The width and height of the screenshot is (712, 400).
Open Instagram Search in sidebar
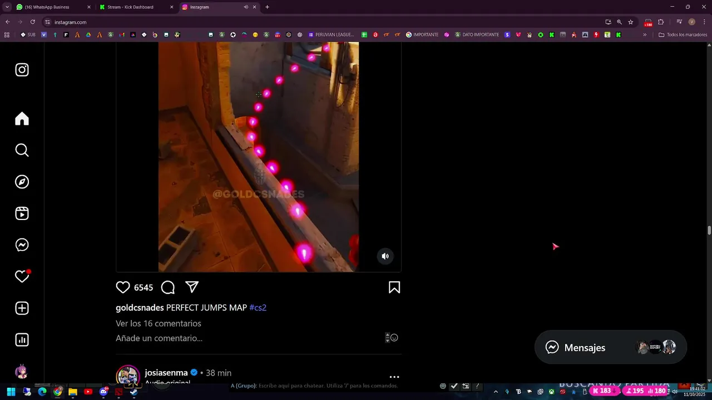coord(22,150)
